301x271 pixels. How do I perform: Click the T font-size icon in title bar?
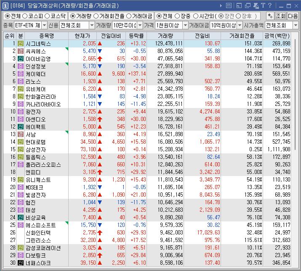pyautogui.click(x=263, y=5)
